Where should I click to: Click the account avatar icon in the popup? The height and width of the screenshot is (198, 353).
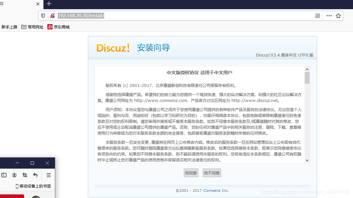tap(14, 175)
